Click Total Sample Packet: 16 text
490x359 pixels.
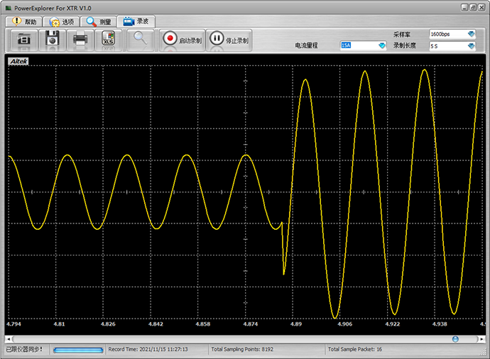354,349
